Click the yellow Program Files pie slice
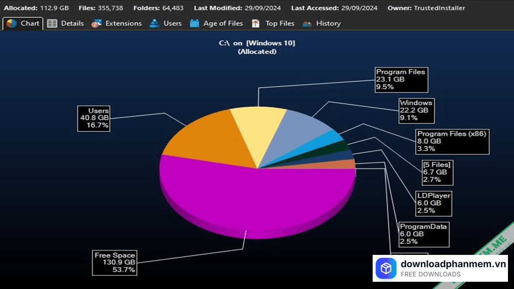514x289 pixels. point(259,128)
